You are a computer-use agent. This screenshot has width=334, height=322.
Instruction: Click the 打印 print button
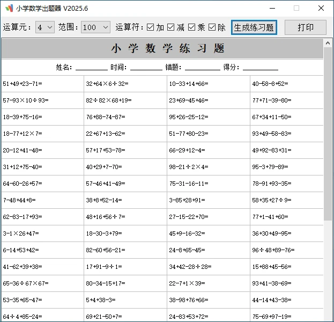(305, 27)
